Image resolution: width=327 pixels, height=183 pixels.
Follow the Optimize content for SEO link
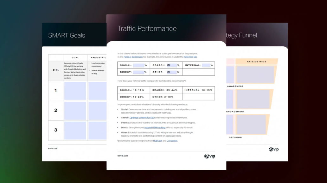point(142,118)
